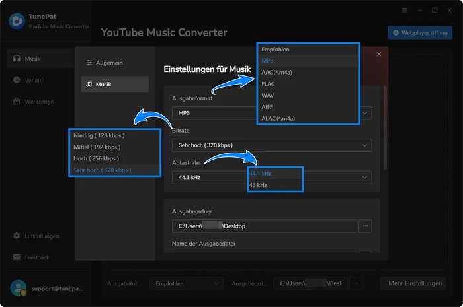
Task: Open the Bitrate dropdown showing Sehr hoch
Action: click(272, 145)
